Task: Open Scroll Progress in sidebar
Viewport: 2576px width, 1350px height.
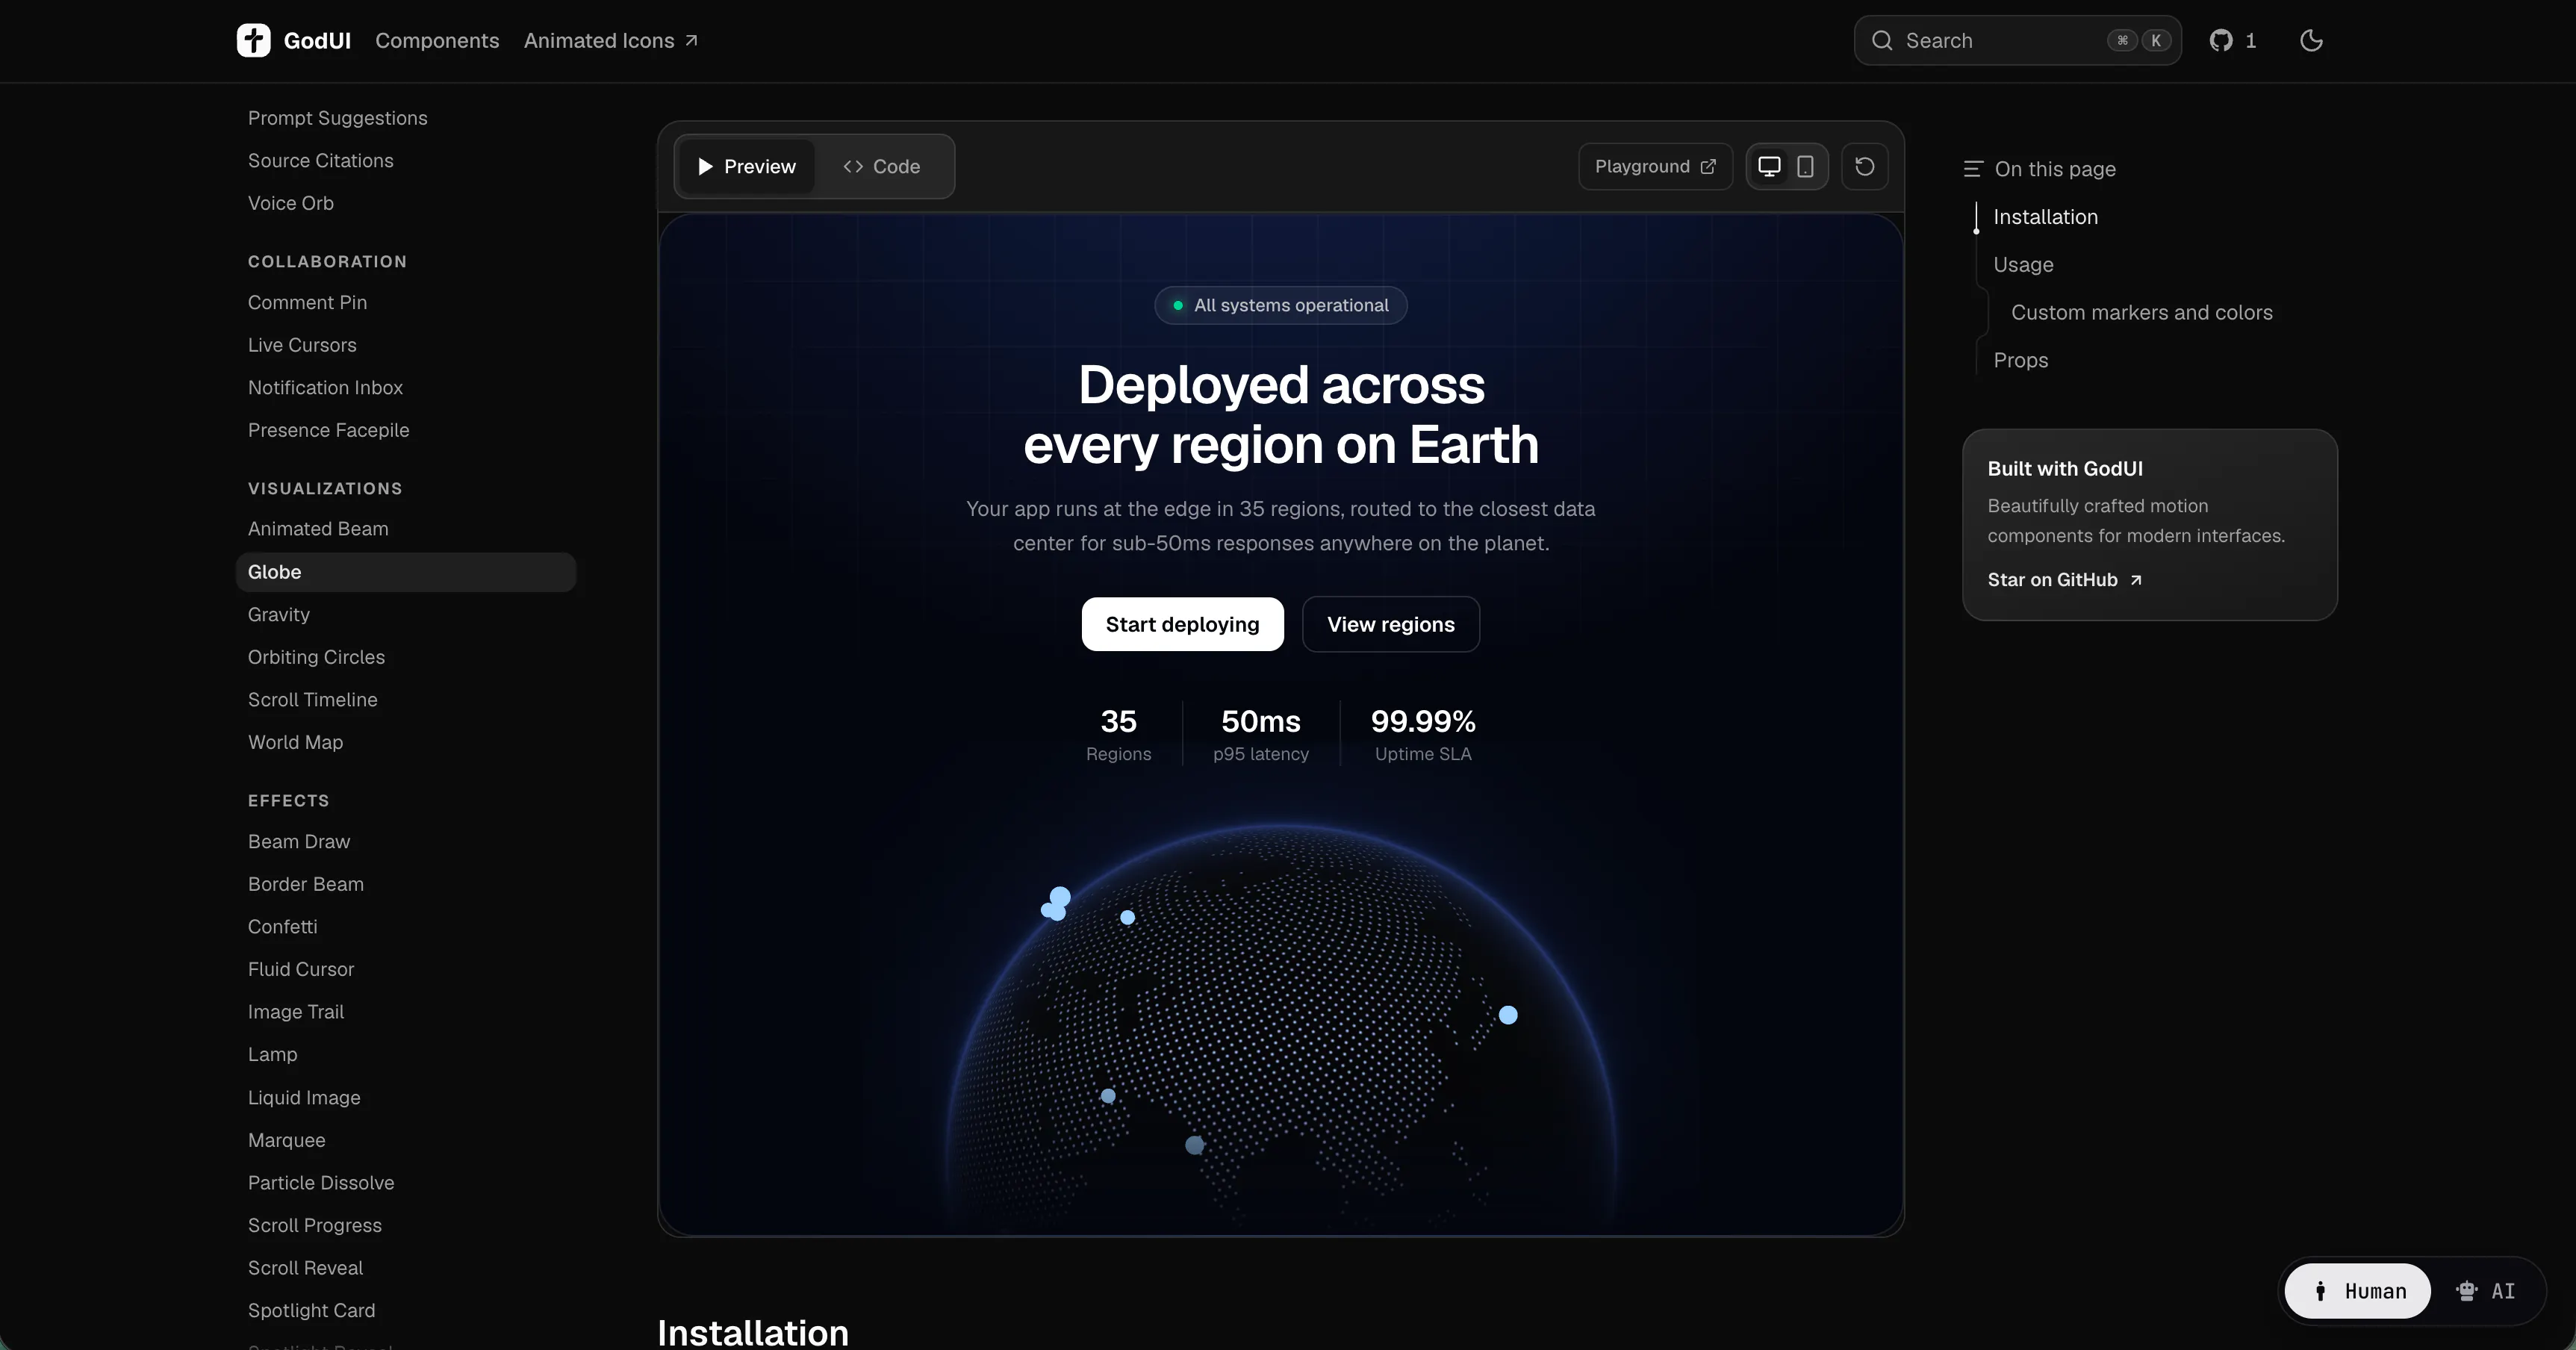Action: tap(314, 1225)
